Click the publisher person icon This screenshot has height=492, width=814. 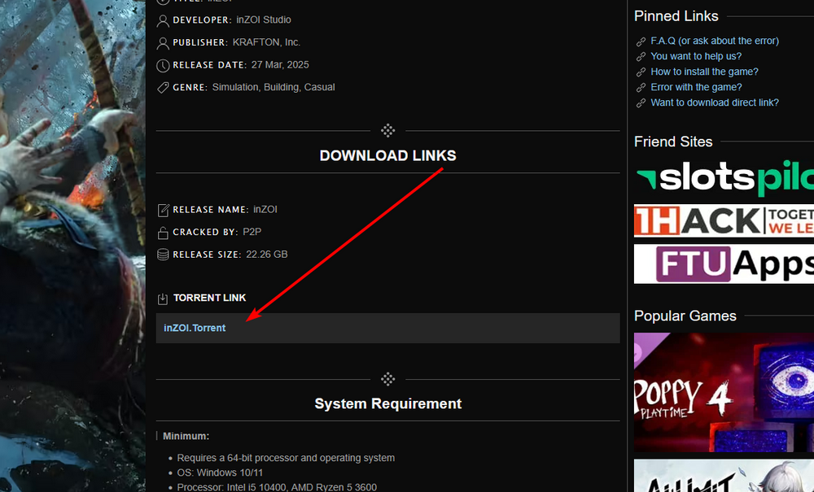point(163,43)
